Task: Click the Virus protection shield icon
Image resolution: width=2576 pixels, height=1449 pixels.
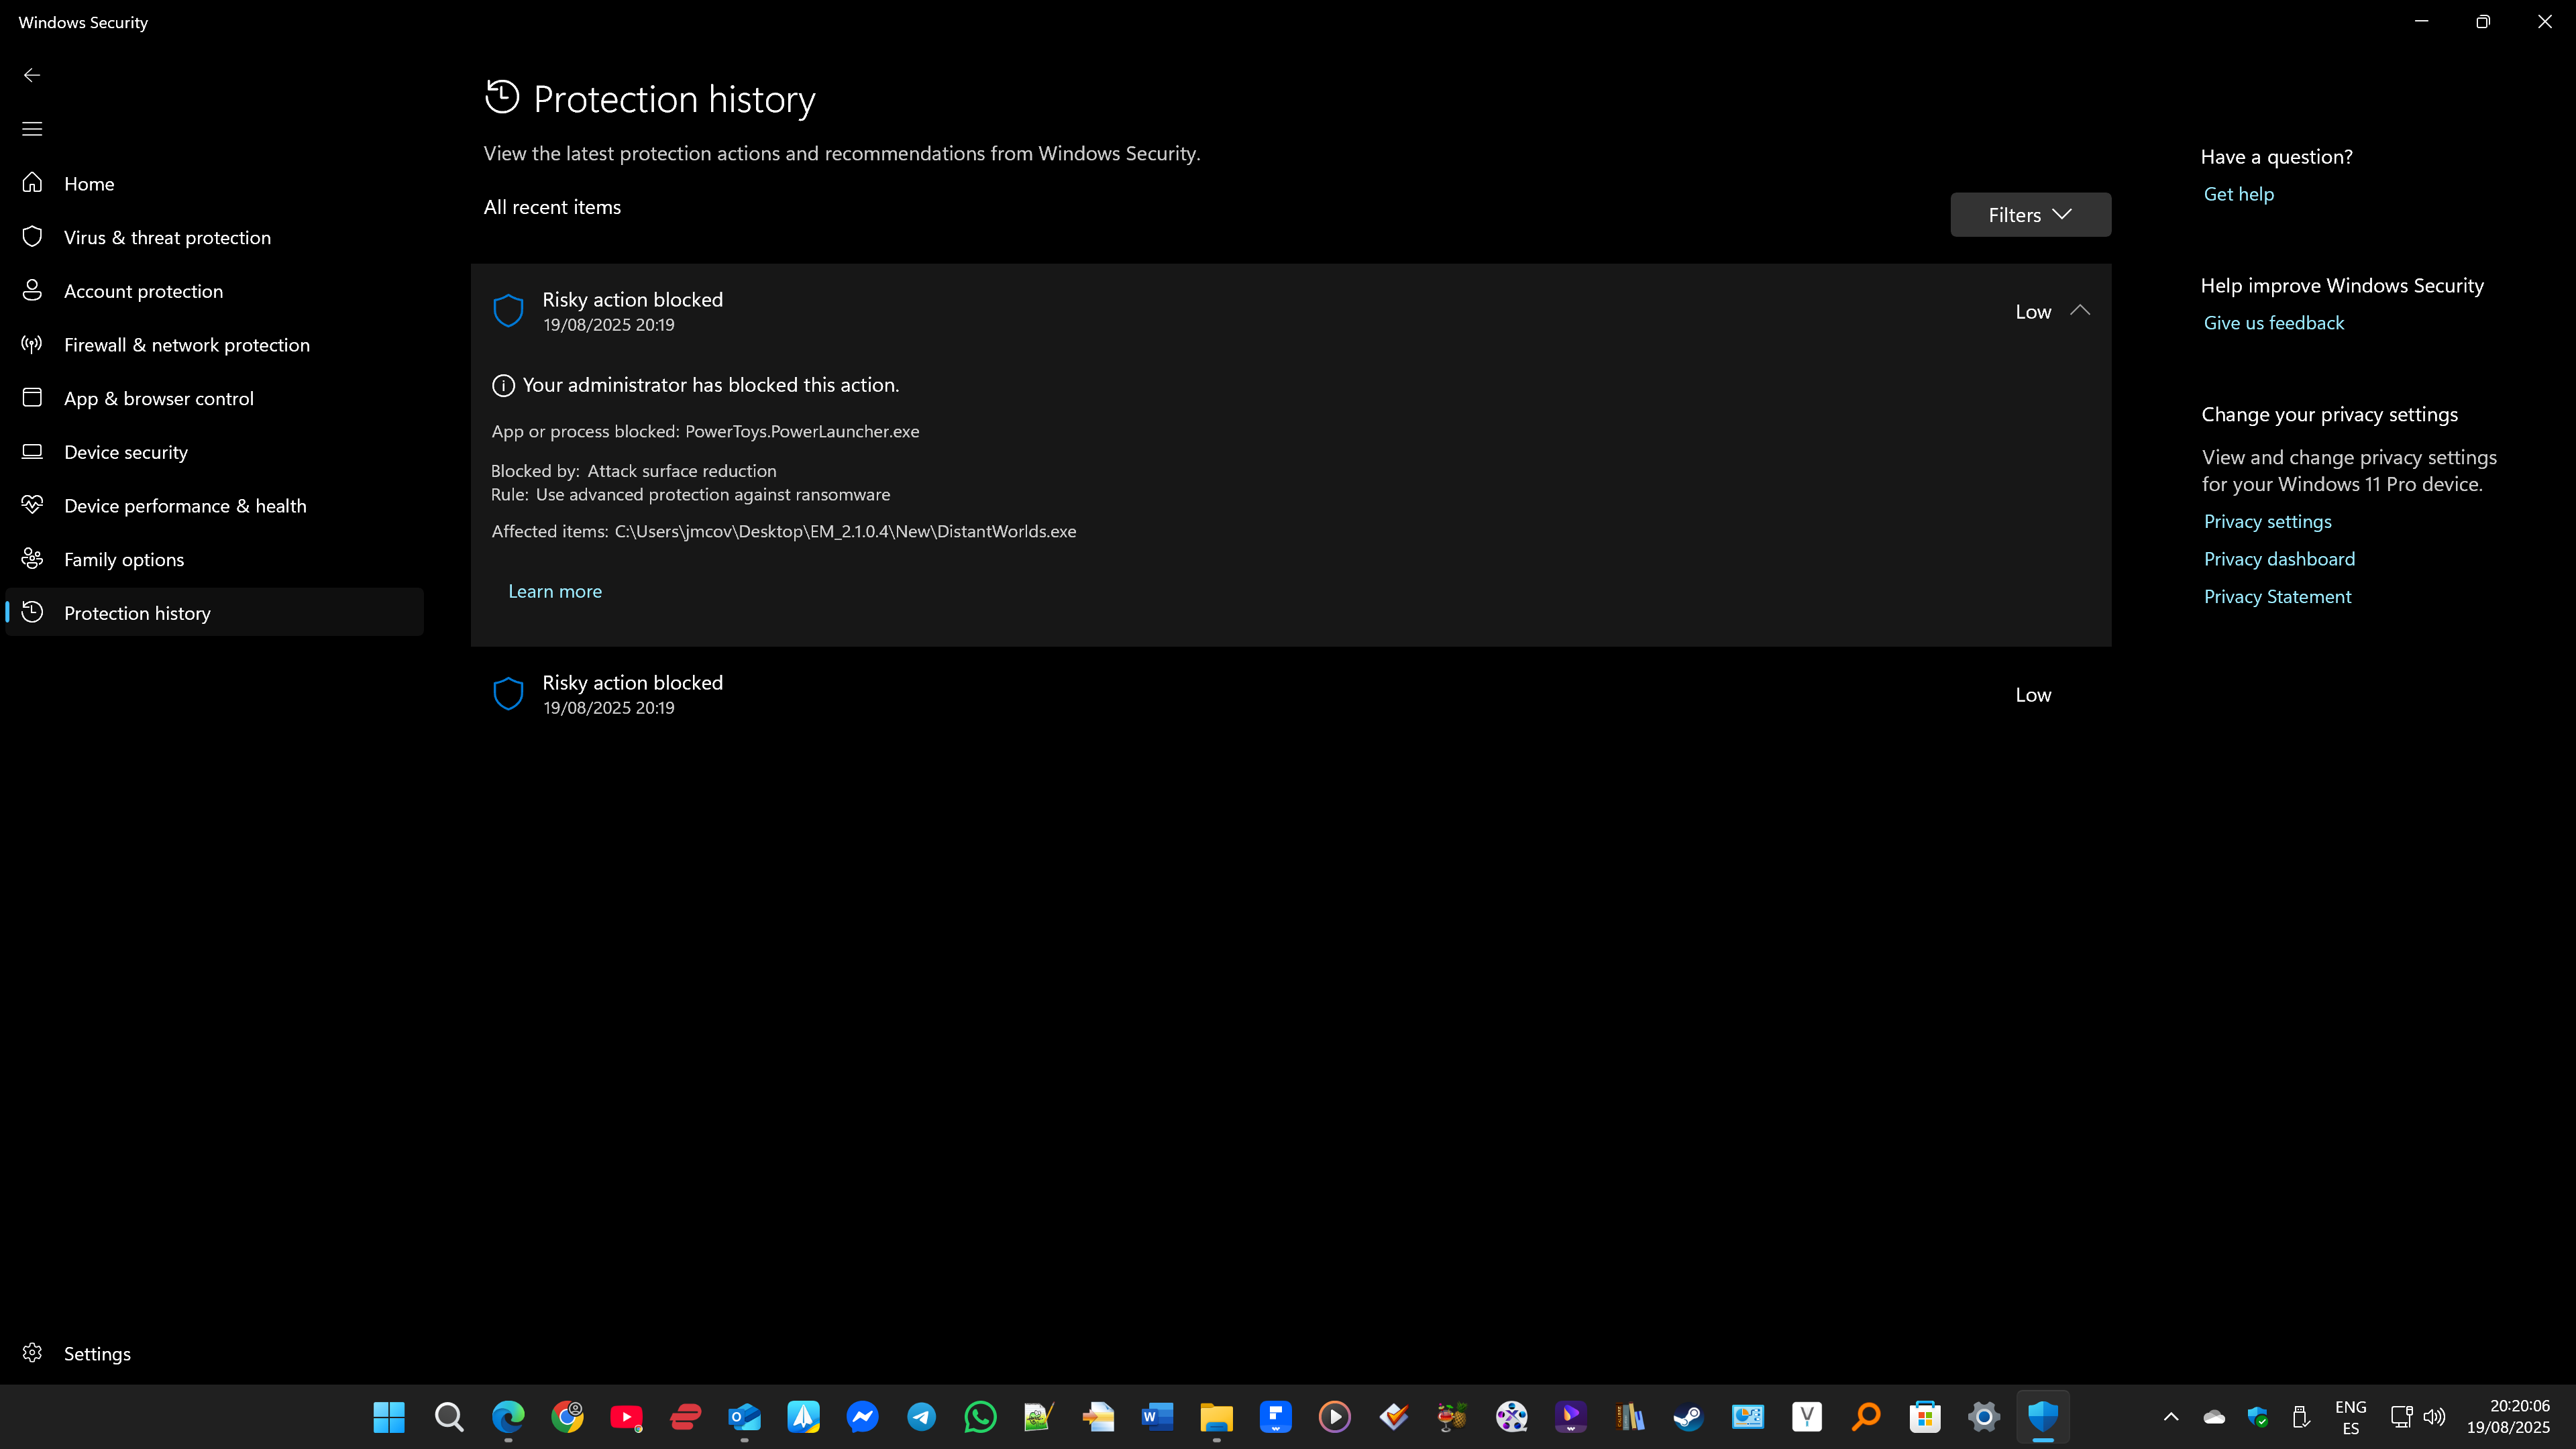Action: point(32,236)
